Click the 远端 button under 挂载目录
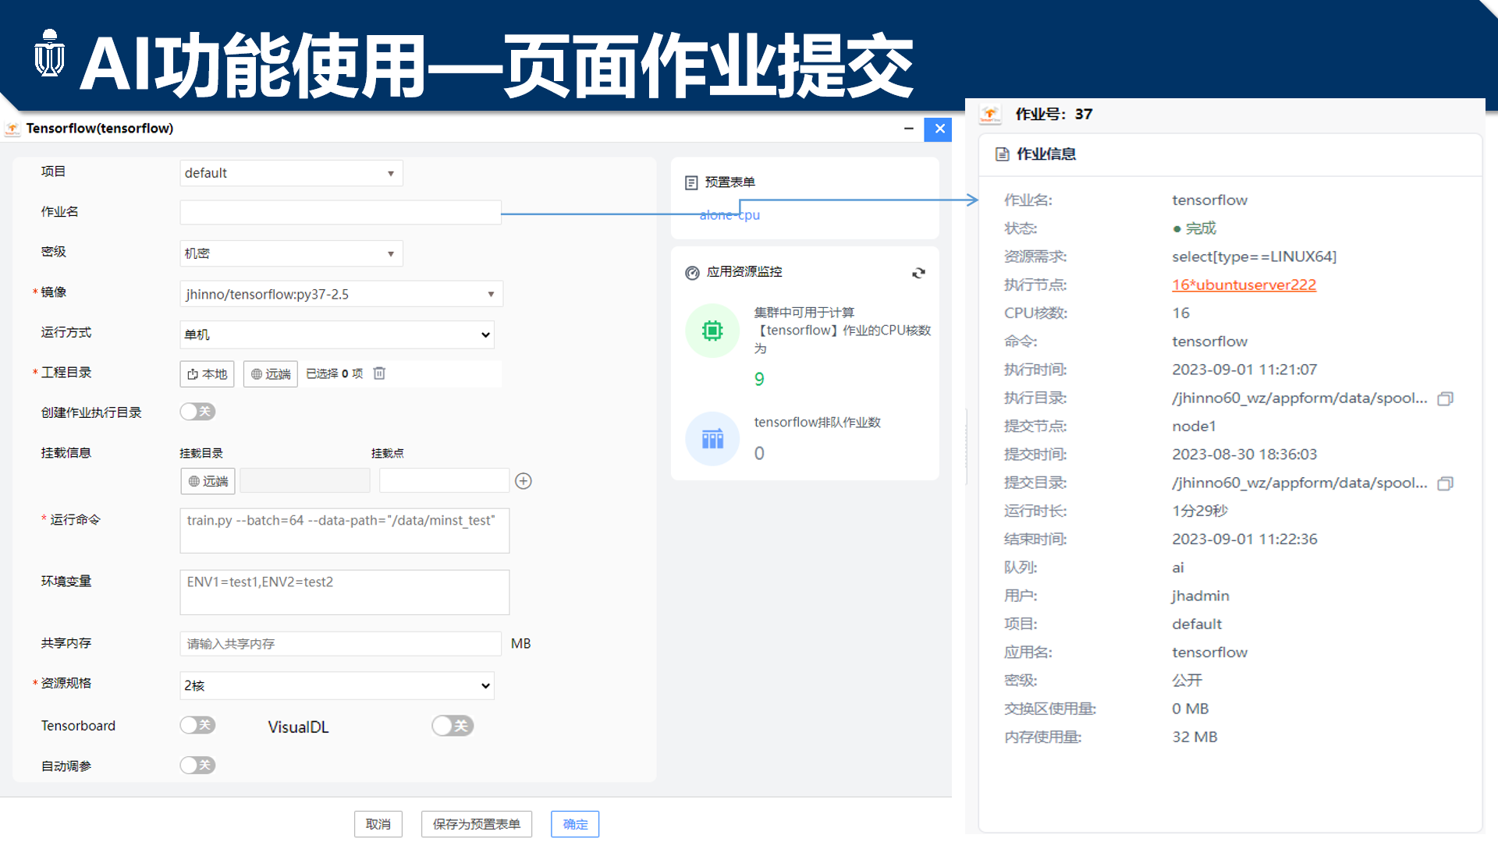 tap(208, 481)
